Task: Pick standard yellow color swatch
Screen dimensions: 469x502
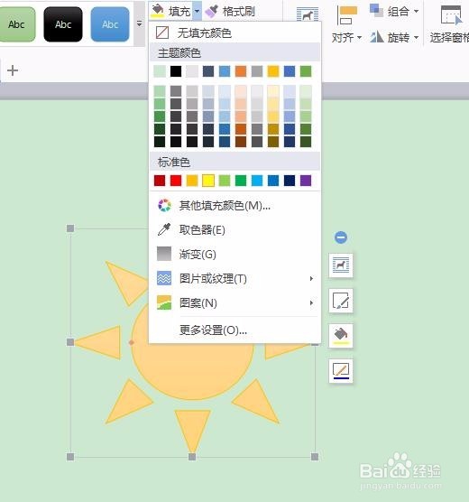Action: click(208, 181)
